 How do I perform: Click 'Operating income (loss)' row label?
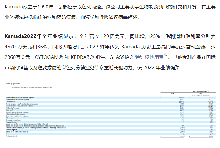14,120
